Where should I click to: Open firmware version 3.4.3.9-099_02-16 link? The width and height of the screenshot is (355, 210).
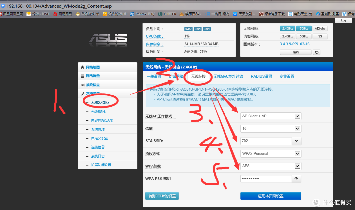(x=295, y=44)
